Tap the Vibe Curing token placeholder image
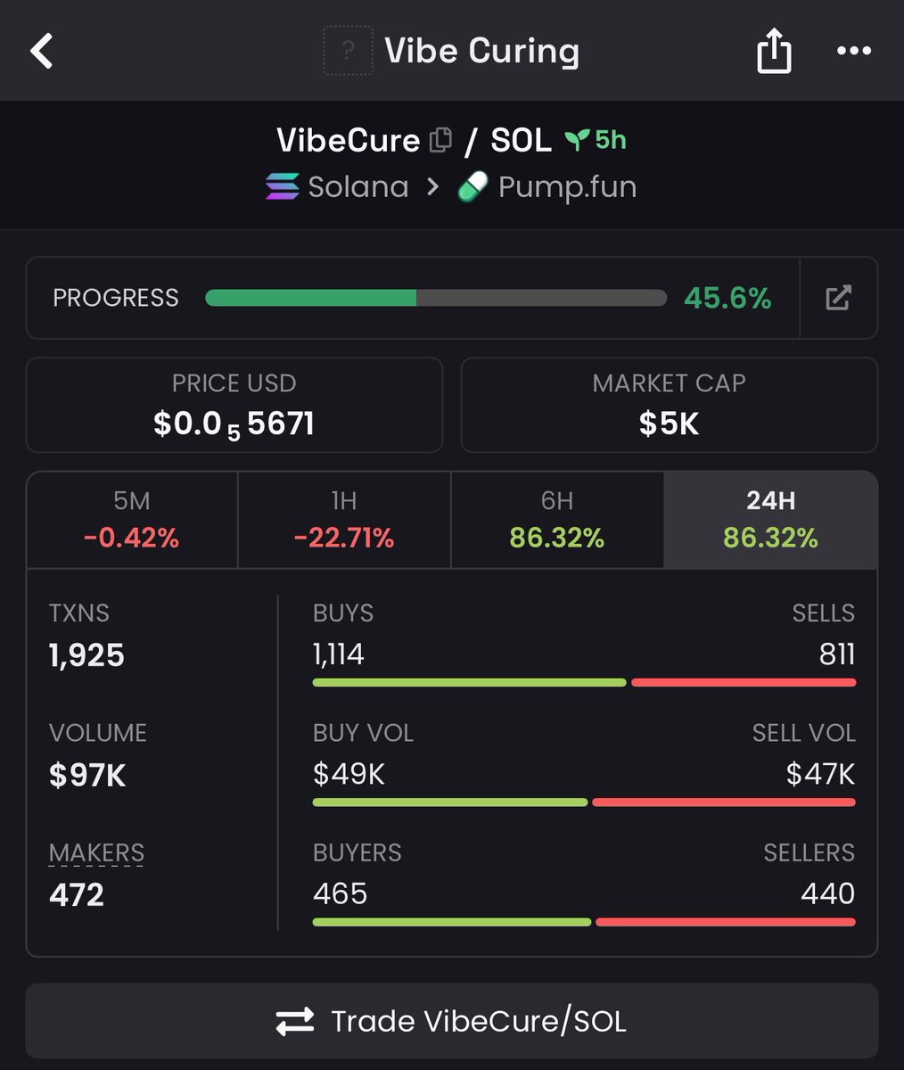 coord(347,51)
